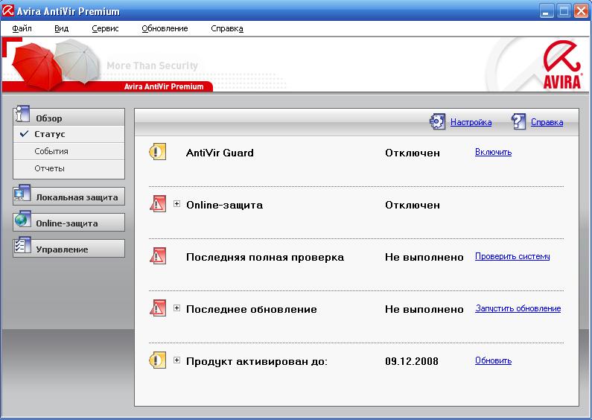The image size is (592, 420).
Task: Maximize the Avira AntiVir Premium window
Action: click(564, 11)
